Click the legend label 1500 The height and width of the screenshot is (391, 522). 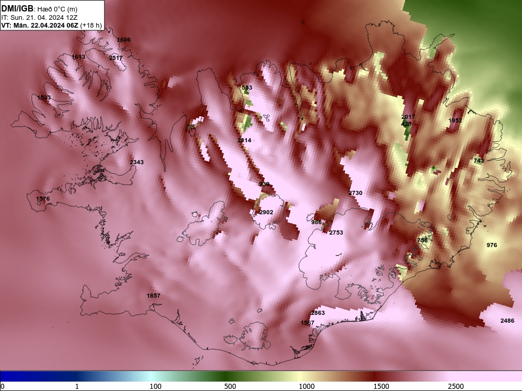tap(381, 386)
